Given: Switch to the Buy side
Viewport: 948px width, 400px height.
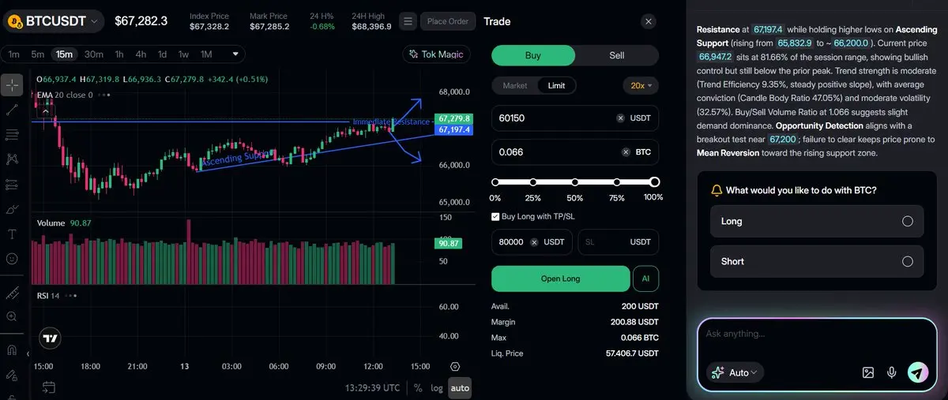Looking at the screenshot, I should (x=533, y=55).
